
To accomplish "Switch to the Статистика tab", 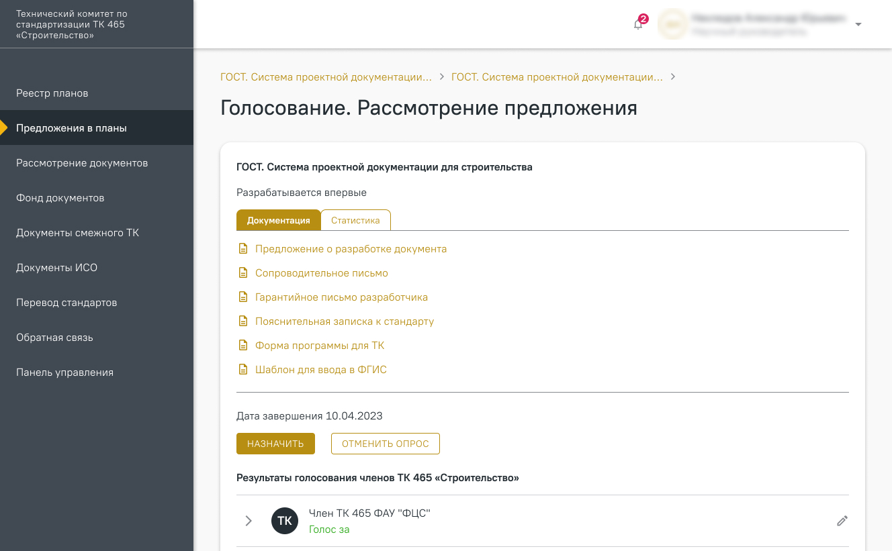I will pos(355,220).
